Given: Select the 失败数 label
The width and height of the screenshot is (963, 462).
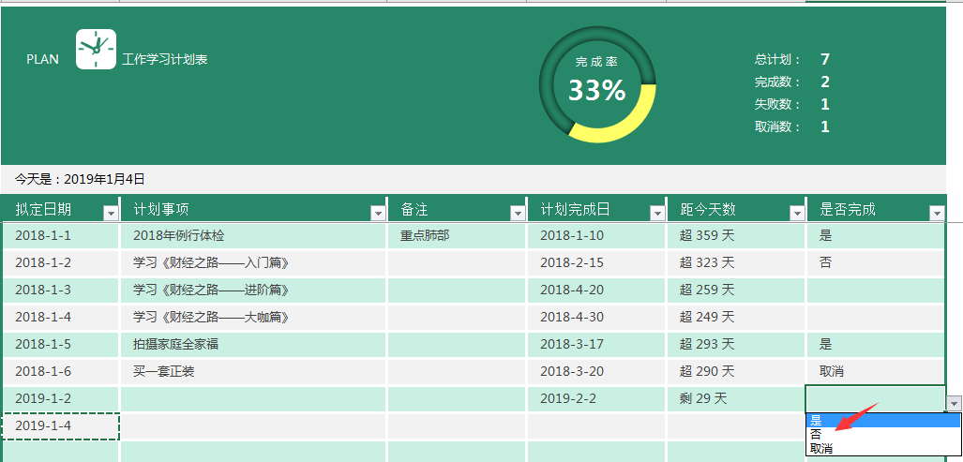Looking at the screenshot, I should click(778, 104).
